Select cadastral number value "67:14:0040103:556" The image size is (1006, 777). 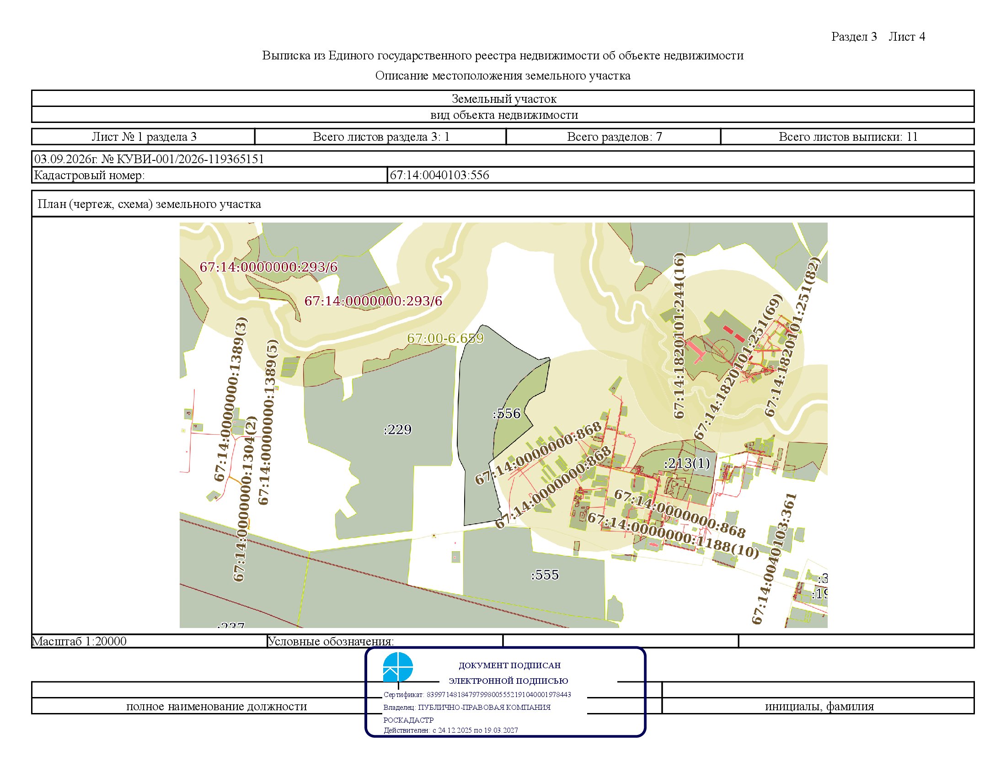(x=439, y=176)
